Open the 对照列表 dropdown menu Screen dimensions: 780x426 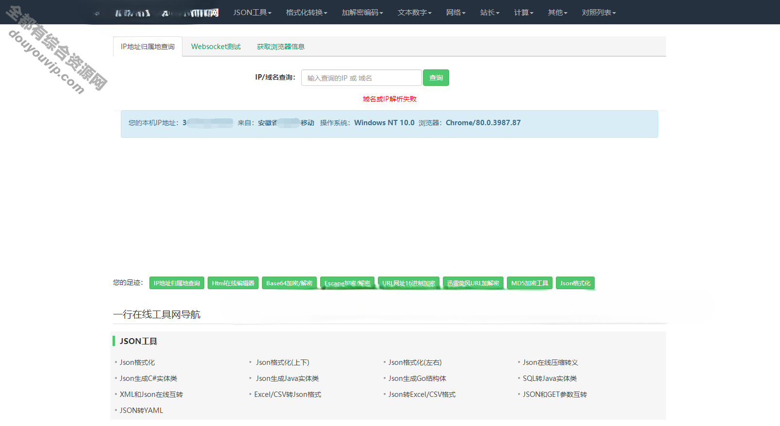[x=599, y=13]
